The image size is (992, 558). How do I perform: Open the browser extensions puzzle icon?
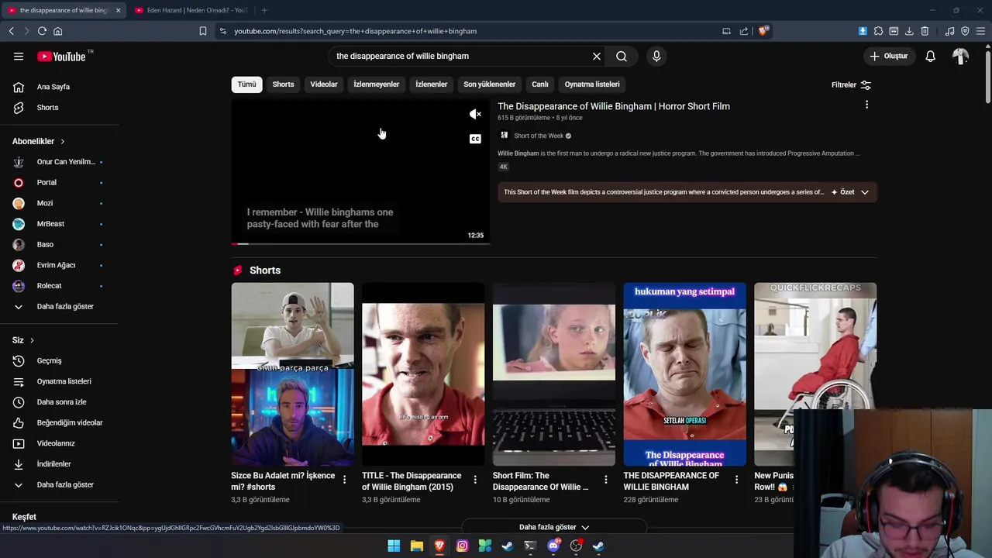[878, 31]
